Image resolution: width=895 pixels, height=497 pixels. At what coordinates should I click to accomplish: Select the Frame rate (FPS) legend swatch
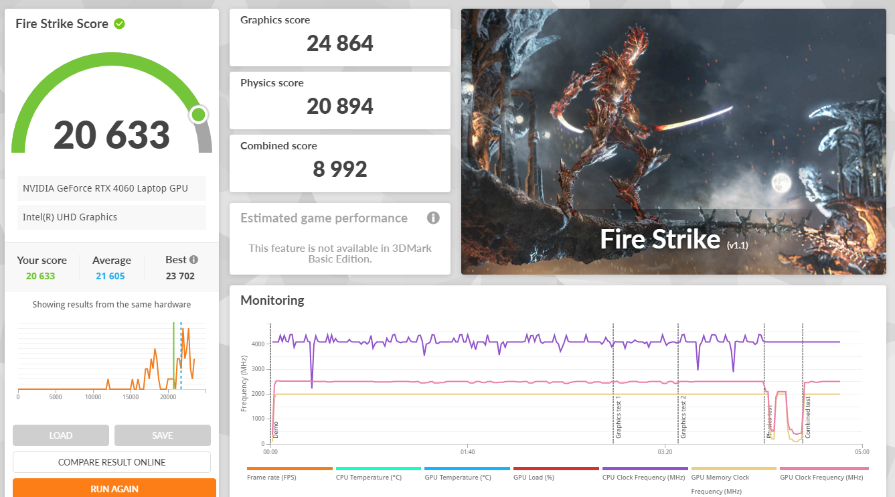pyautogui.click(x=290, y=469)
